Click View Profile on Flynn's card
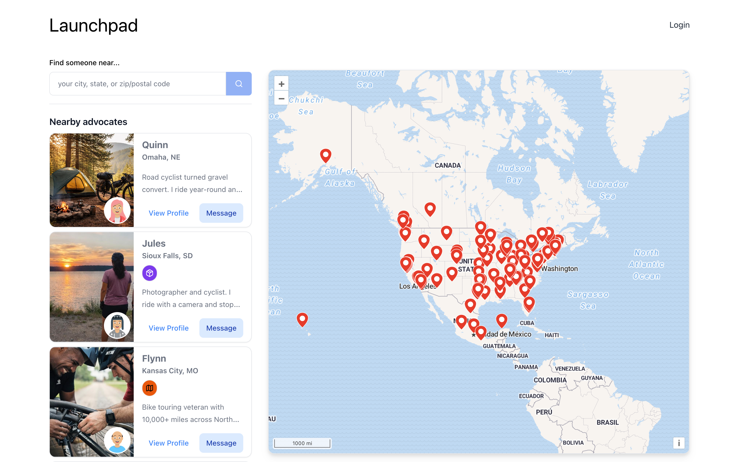The height and width of the screenshot is (462, 739). (x=169, y=443)
